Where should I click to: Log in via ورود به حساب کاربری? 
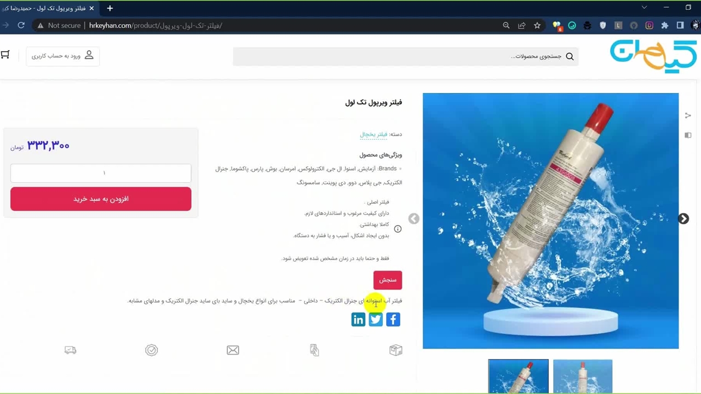pos(62,56)
